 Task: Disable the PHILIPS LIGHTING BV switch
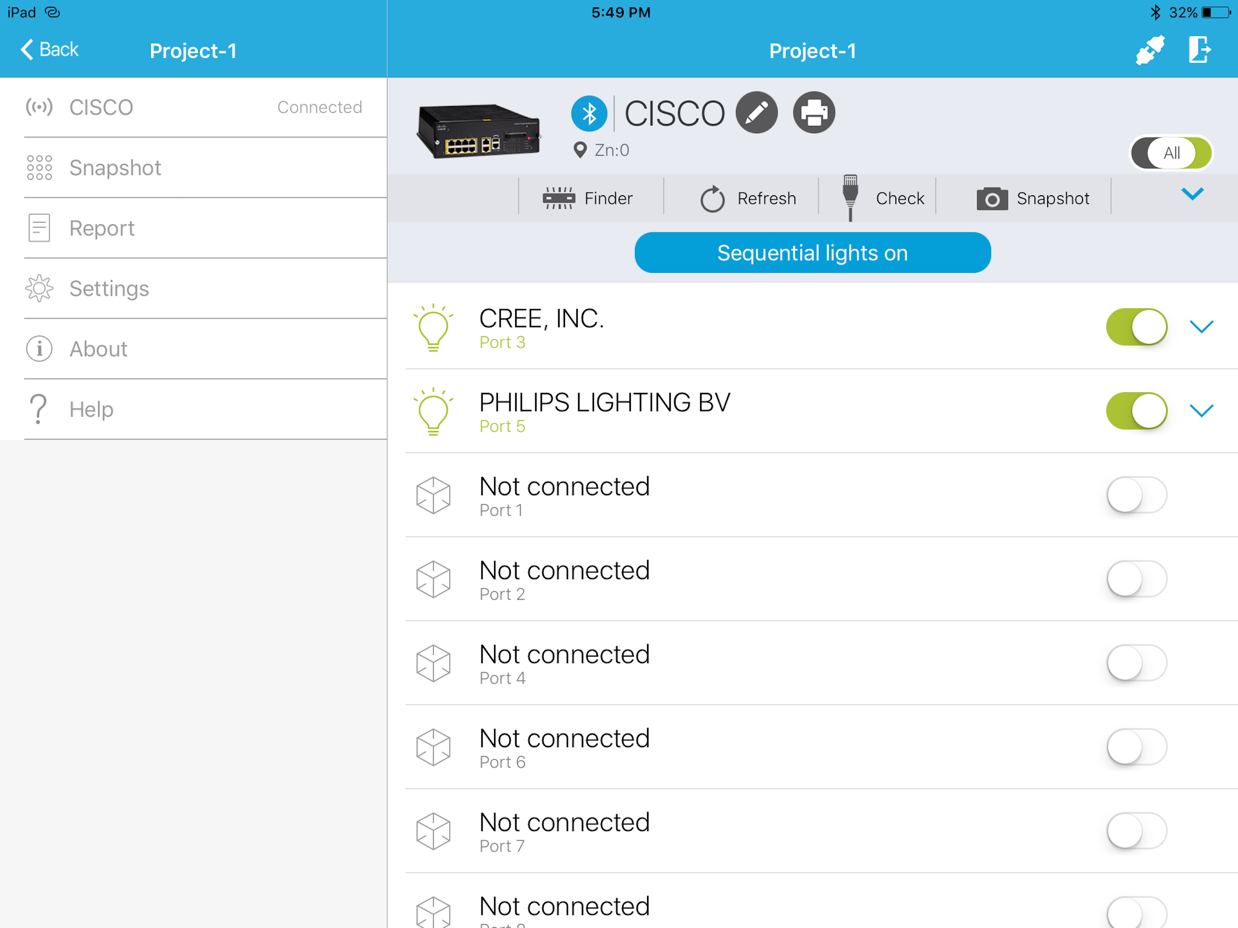click(x=1136, y=411)
